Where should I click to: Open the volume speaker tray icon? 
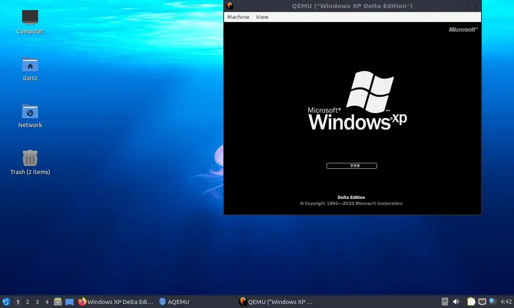click(x=456, y=302)
